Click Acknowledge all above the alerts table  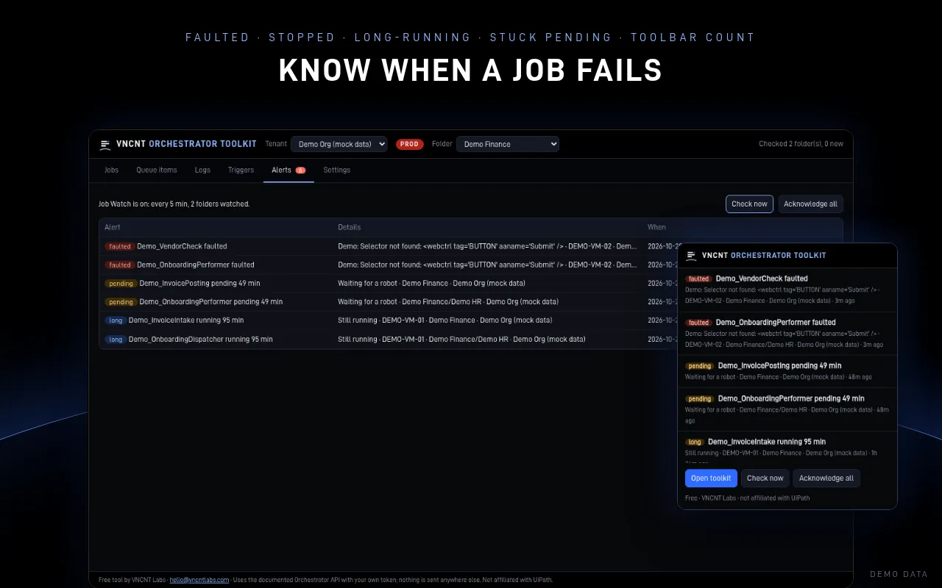[810, 204]
